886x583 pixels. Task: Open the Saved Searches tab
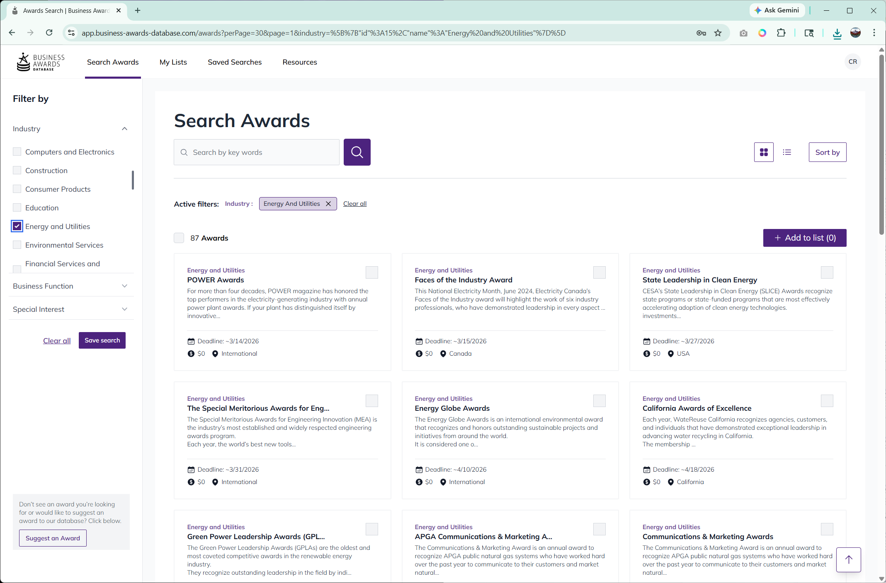tap(234, 62)
